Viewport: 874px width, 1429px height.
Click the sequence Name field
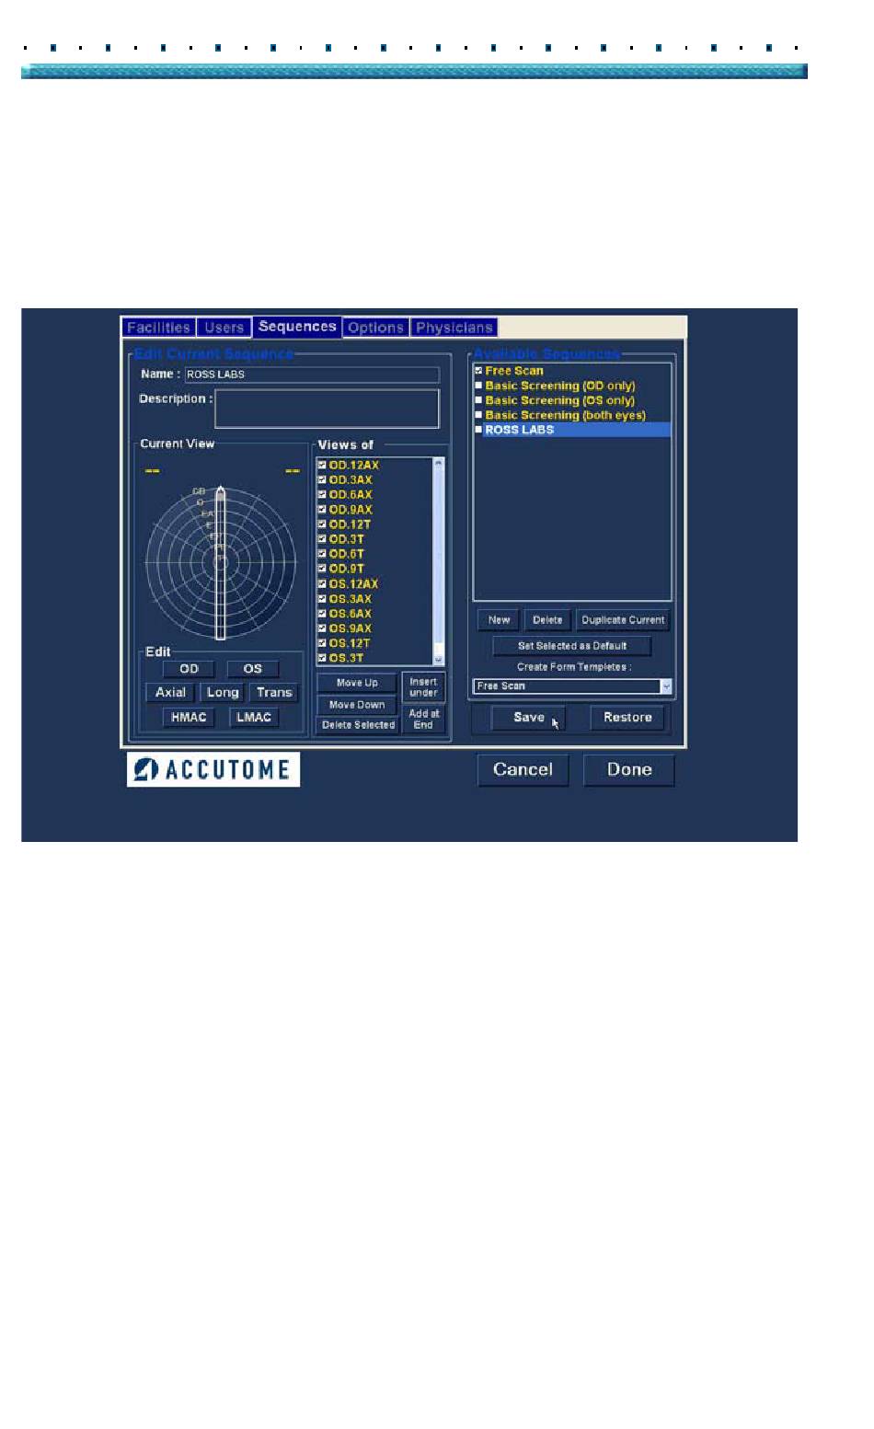point(312,375)
